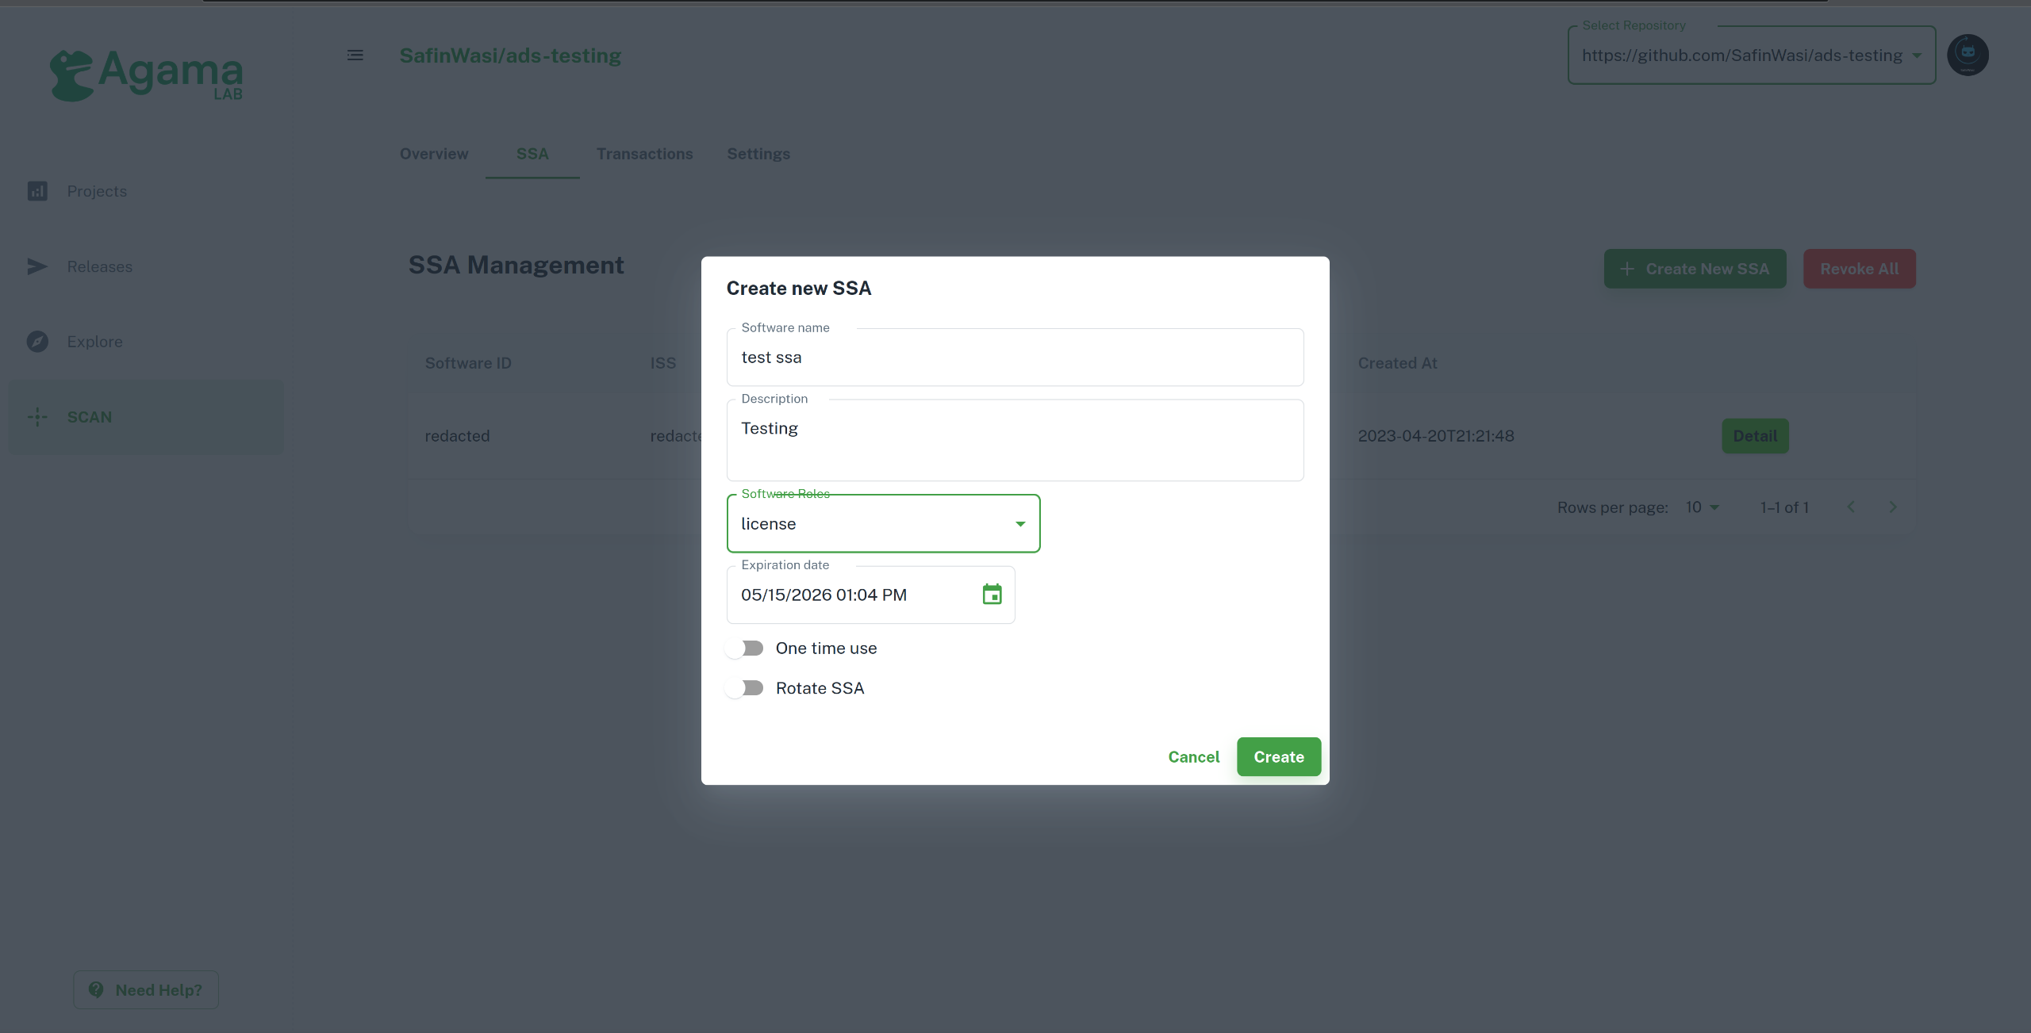This screenshot has width=2031, height=1033.
Task: Click the plus icon on Create New SSA
Action: click(1628, 269)
